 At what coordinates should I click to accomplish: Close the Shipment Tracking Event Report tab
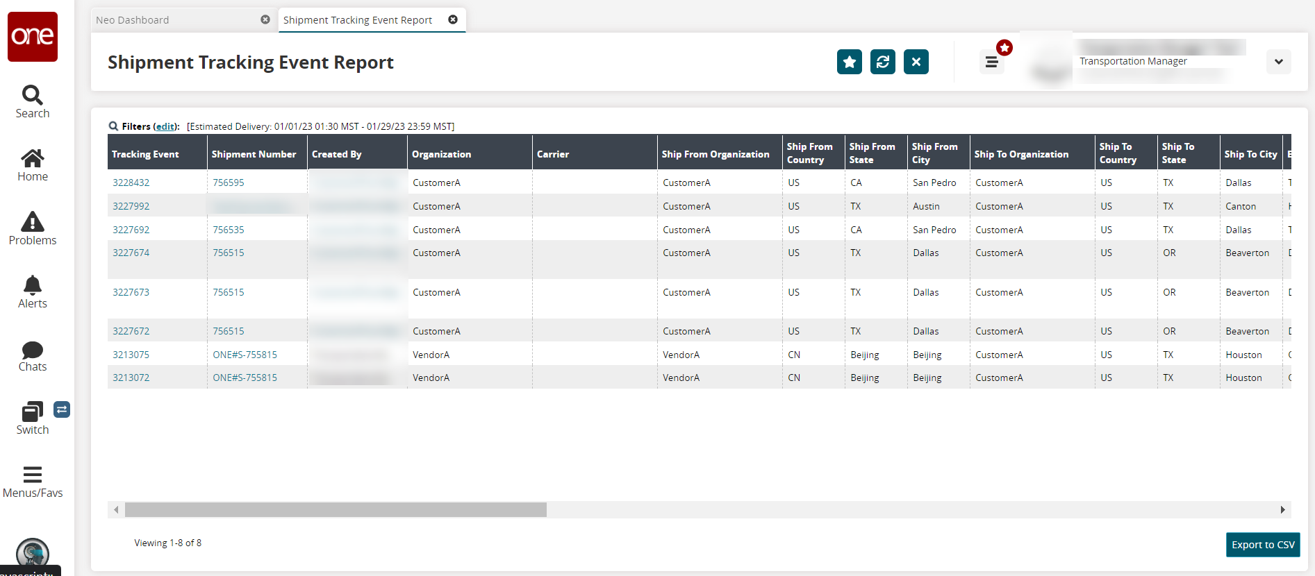(453, 19)
